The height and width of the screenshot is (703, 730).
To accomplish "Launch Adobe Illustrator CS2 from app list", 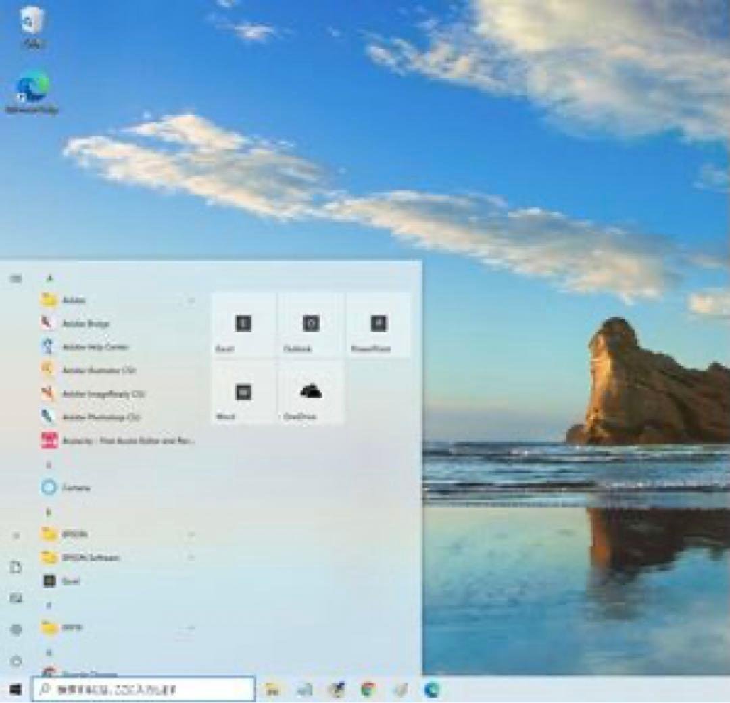I will point(119,370).
